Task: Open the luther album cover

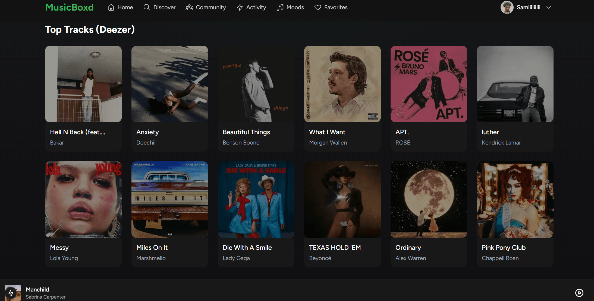Action: coord(515,84)
